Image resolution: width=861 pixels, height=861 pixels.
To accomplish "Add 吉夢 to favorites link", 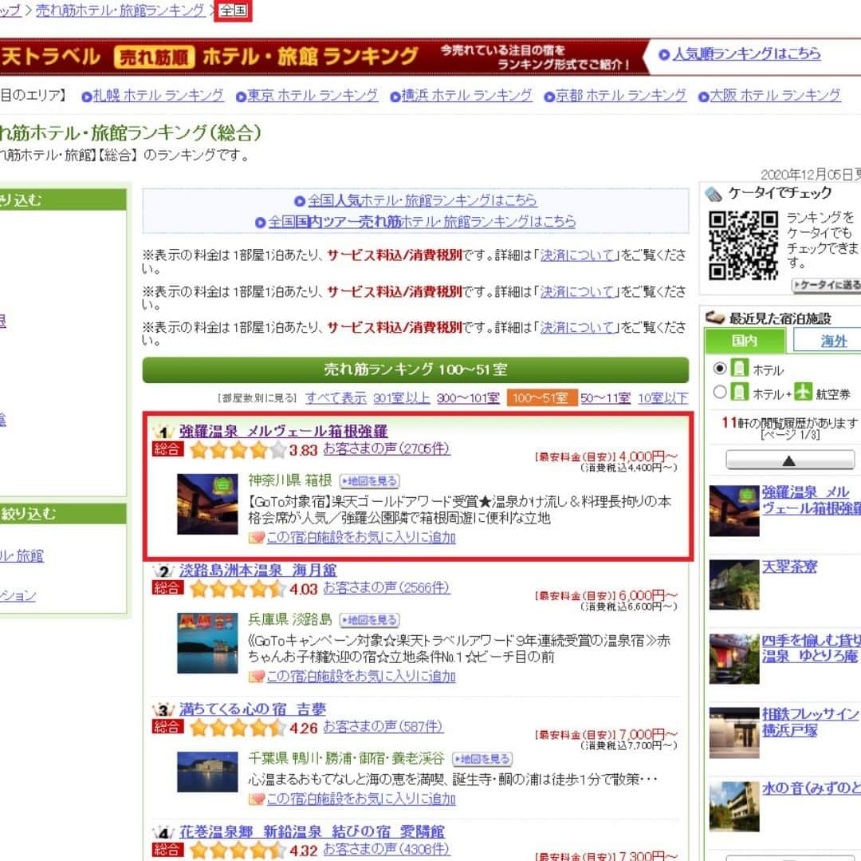I will coord(361,799).
